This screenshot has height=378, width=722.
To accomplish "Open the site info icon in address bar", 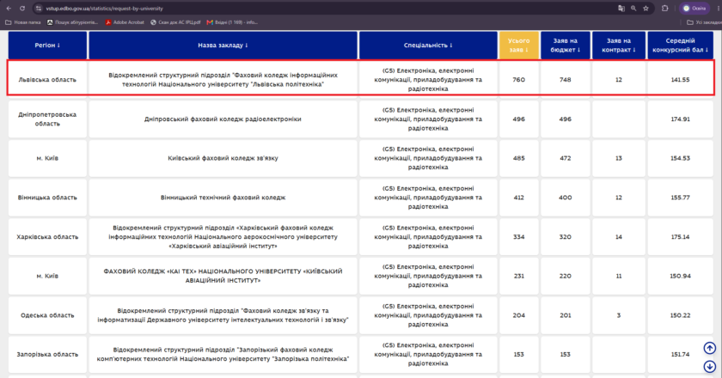I will pos(39,9).
